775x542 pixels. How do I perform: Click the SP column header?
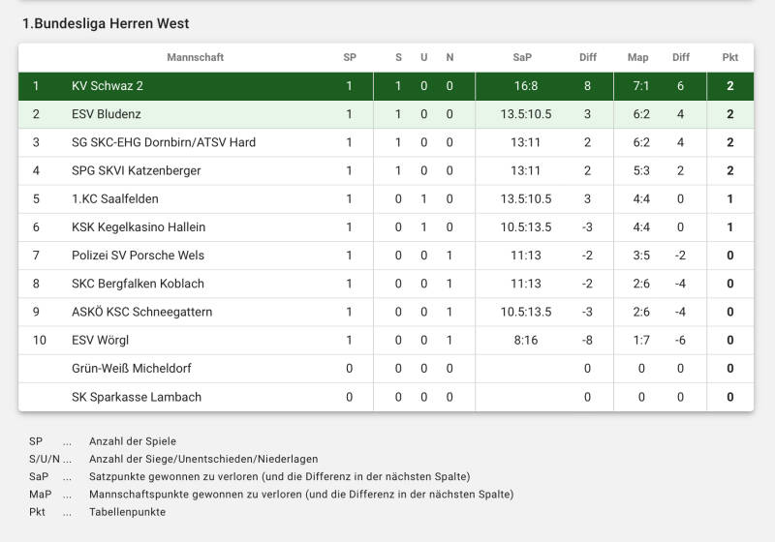tap(350, 57)
